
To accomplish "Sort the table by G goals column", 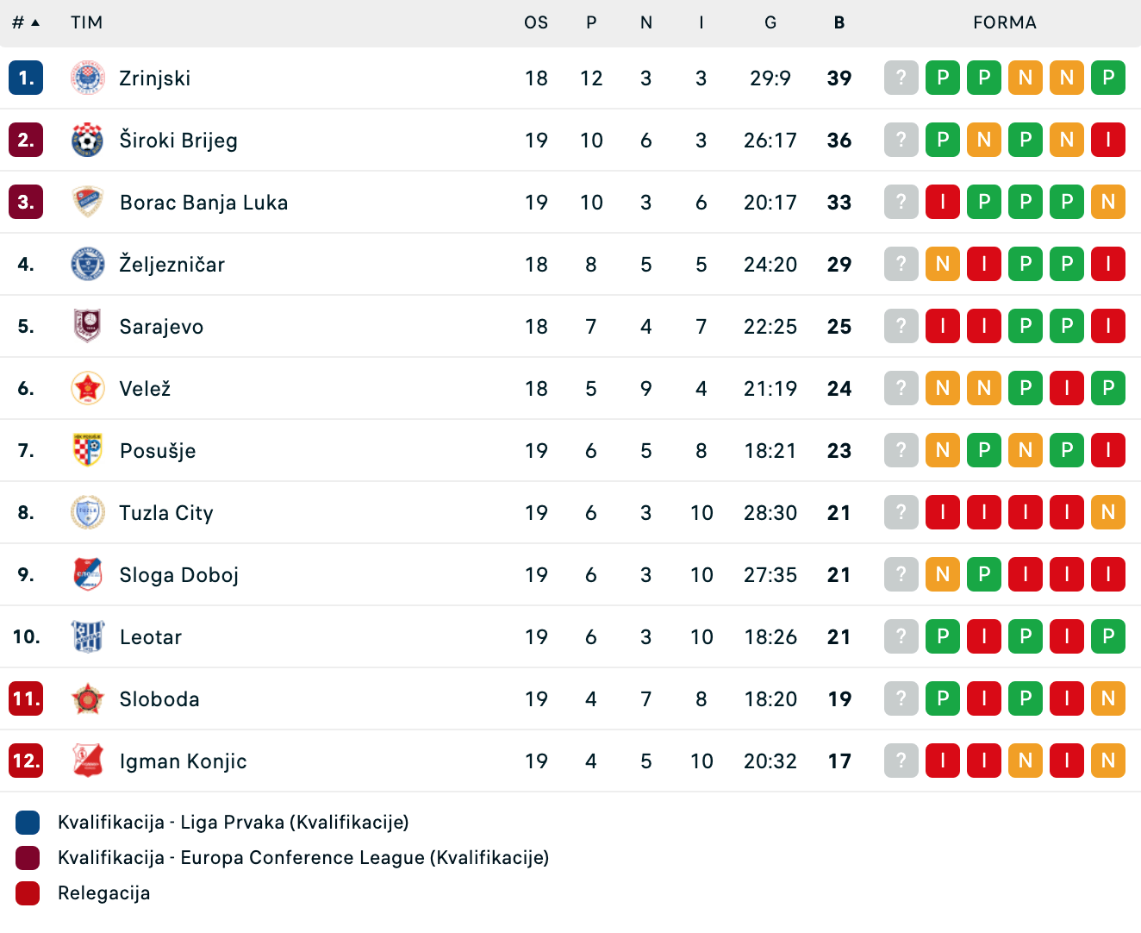I will [x=770, y=23].
